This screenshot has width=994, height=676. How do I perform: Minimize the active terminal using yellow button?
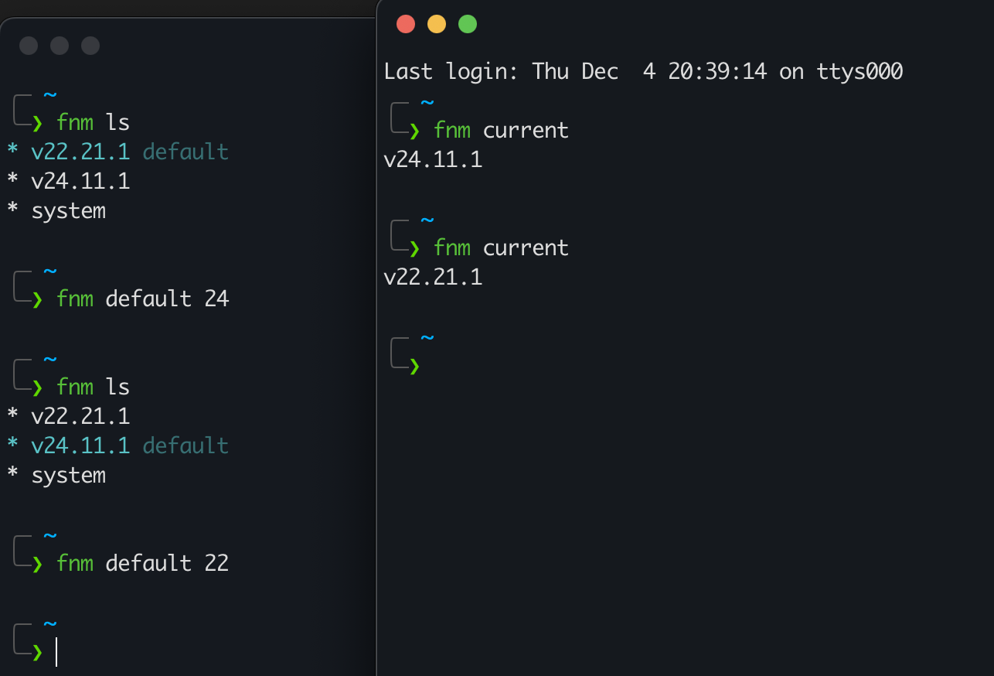(437, 24)
